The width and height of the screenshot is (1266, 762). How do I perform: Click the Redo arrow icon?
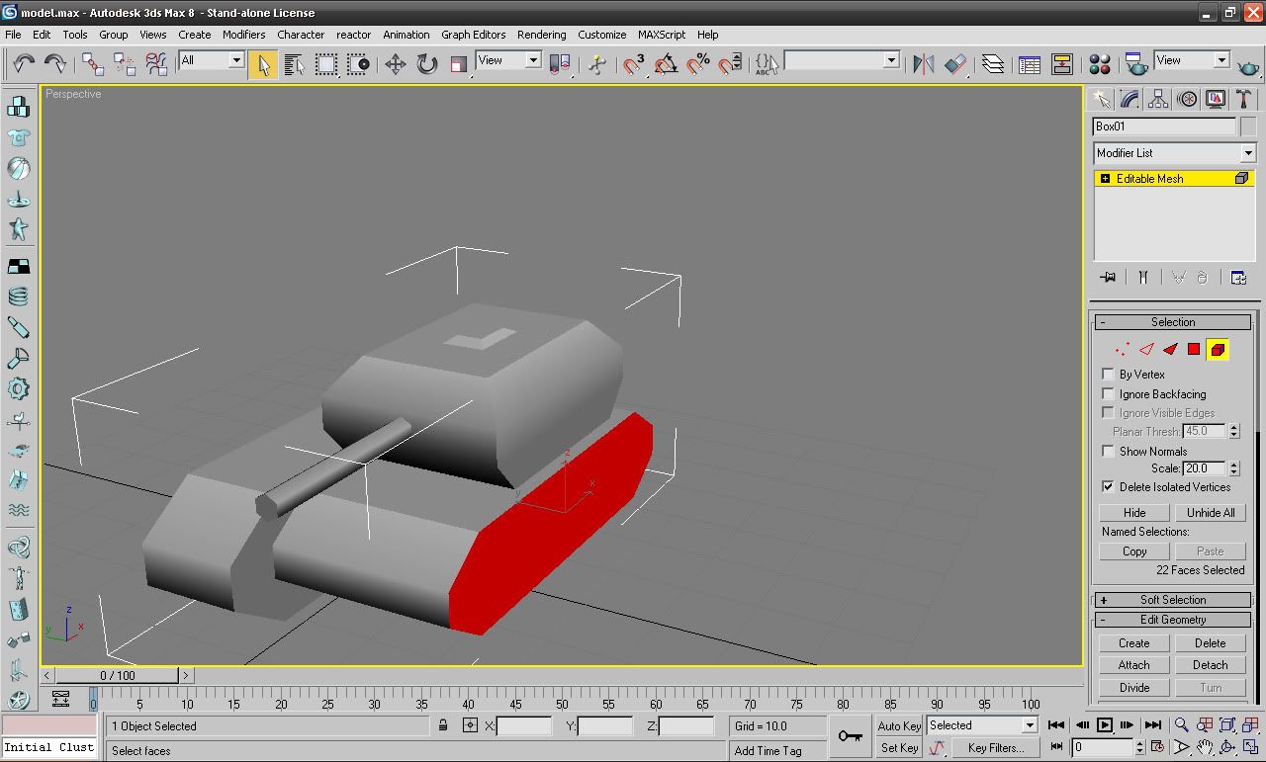55,64
